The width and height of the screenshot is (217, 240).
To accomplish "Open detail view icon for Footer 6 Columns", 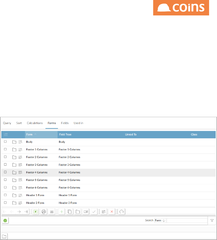I will click(x=20, y=188).
